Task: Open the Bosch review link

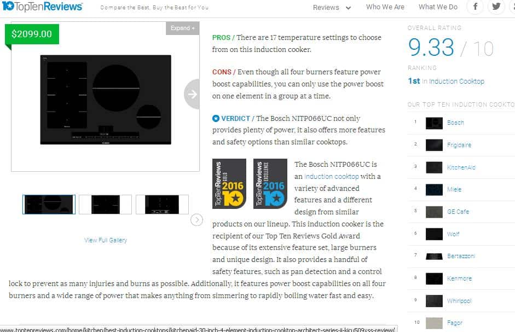Action: click(x=455, y=123)
